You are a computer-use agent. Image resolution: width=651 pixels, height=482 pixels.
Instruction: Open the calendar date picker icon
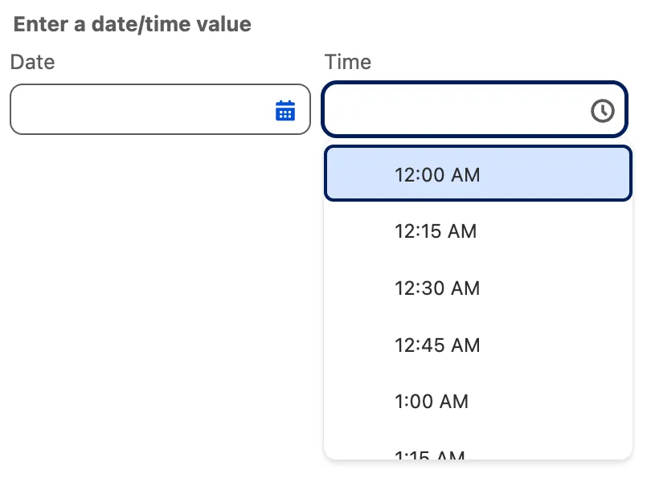click(285, 110)
